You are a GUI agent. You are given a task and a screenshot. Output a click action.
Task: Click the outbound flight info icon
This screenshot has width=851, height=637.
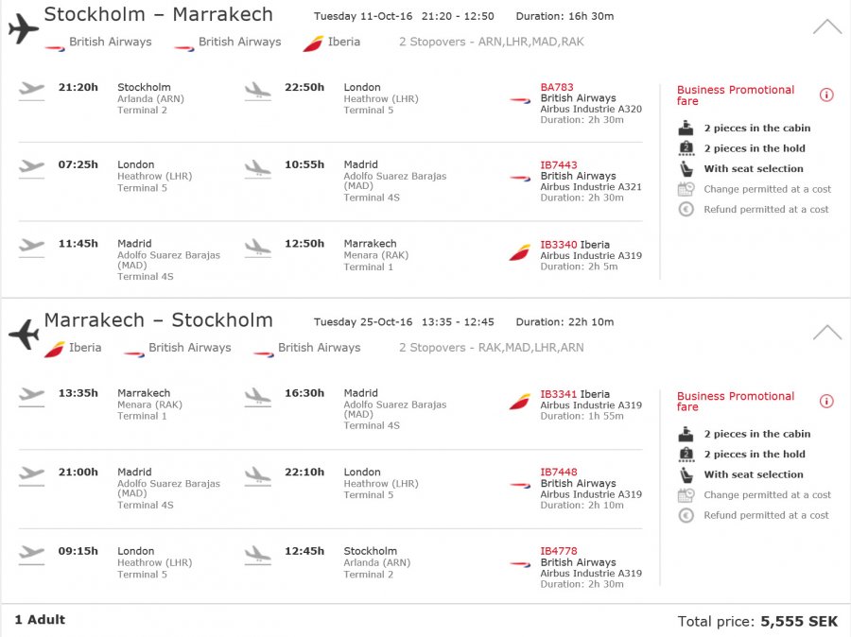pos(826,95)
